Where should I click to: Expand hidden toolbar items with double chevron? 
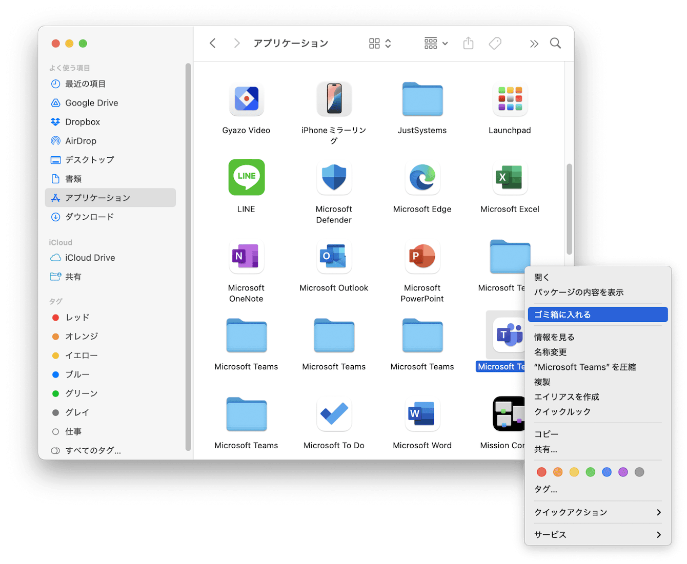pyautogui.click(x=534, y=44)
